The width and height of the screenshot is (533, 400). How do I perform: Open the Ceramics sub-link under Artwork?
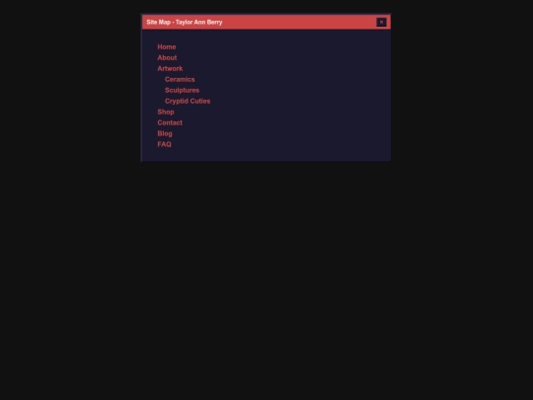(180, 80)
